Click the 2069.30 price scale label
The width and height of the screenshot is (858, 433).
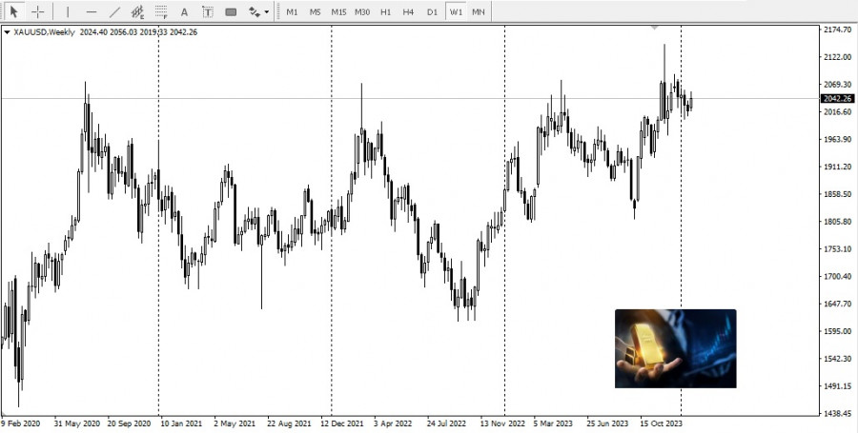click(x=838, y=85)
